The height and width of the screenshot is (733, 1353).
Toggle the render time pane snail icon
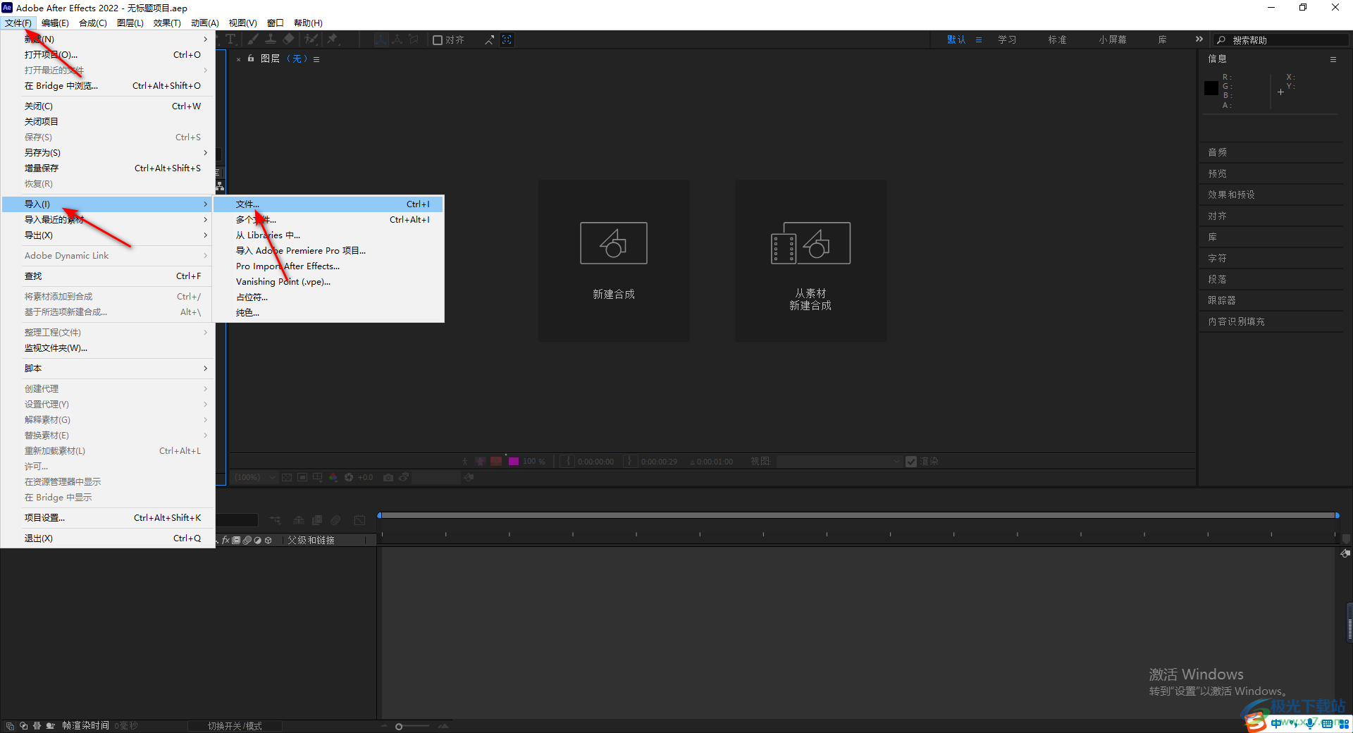51,726
